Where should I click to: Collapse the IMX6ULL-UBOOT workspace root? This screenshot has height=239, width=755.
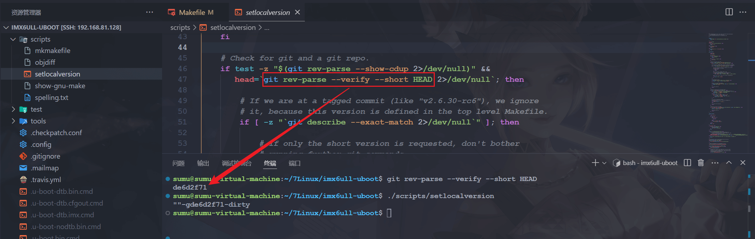[6, 27]
